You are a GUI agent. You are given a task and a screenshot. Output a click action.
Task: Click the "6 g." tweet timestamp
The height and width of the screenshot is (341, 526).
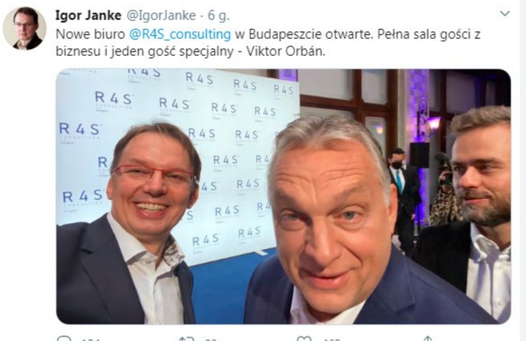click(219, 15)
